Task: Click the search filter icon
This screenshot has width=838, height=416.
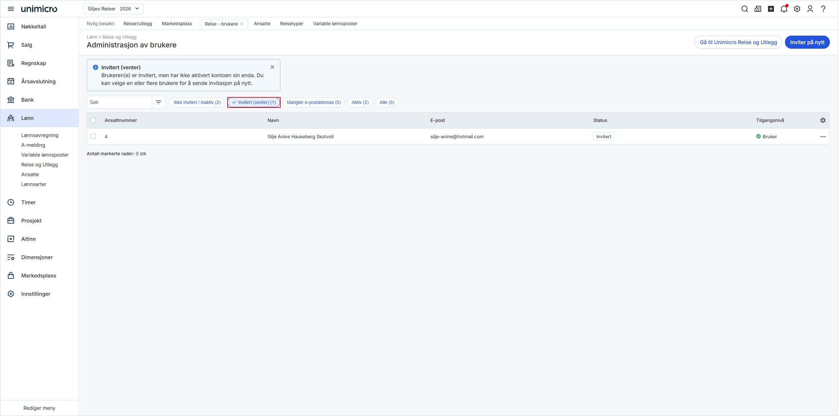Action: [158, 102]
